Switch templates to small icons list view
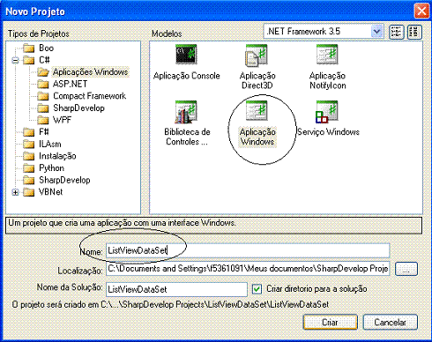 click(x=414, y=32)
